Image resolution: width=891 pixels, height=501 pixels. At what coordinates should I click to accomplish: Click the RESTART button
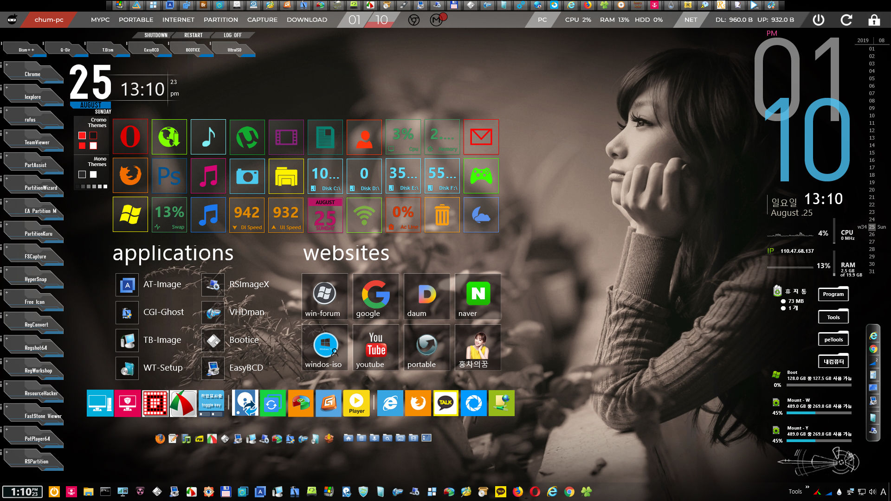pyautogui.click(x=194, y=35)
